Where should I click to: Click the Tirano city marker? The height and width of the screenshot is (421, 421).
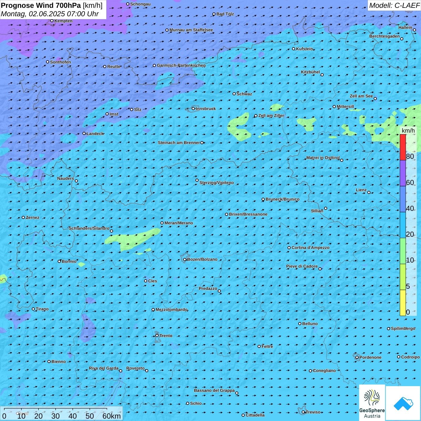33,309
